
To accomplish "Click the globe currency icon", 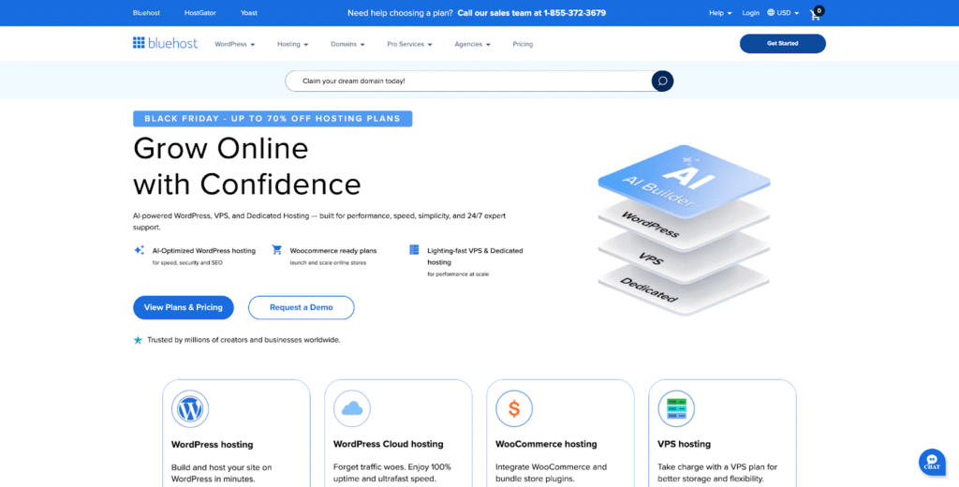I will click(x=771, y=13).
